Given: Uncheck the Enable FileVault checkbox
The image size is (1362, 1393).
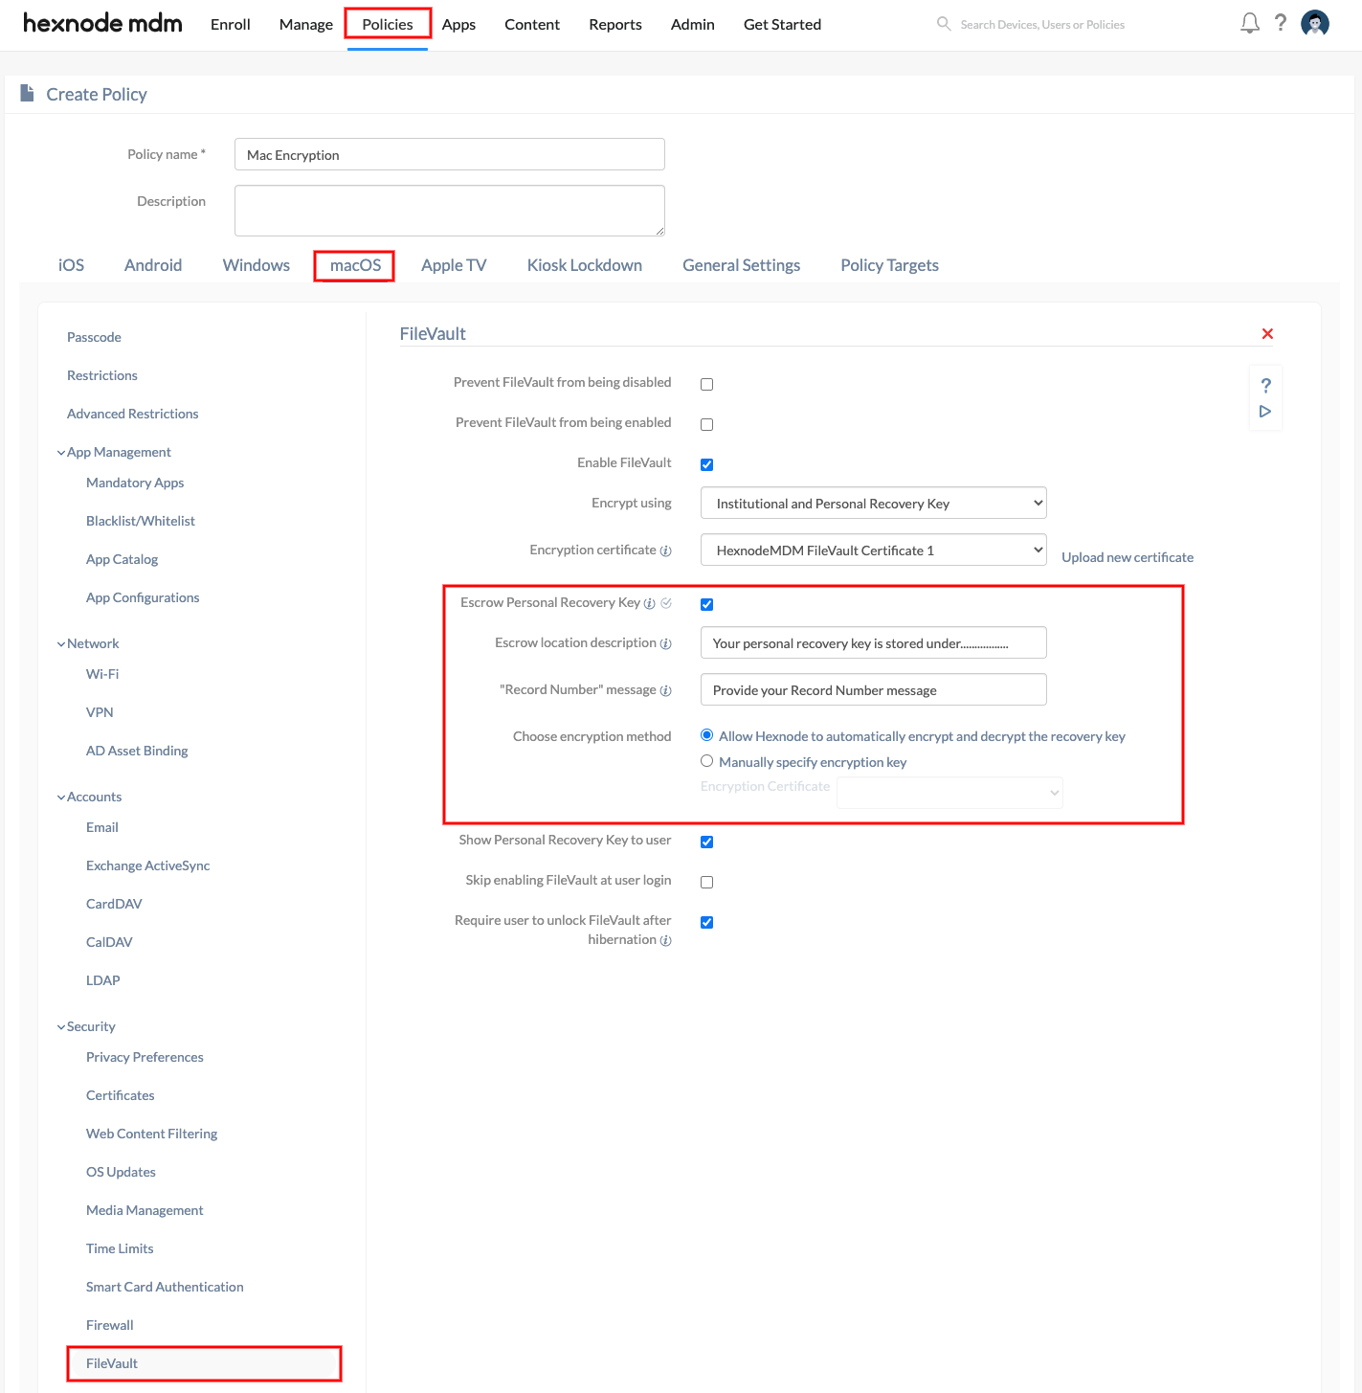Looking at the screenshot, I should (x=707, y=464).
